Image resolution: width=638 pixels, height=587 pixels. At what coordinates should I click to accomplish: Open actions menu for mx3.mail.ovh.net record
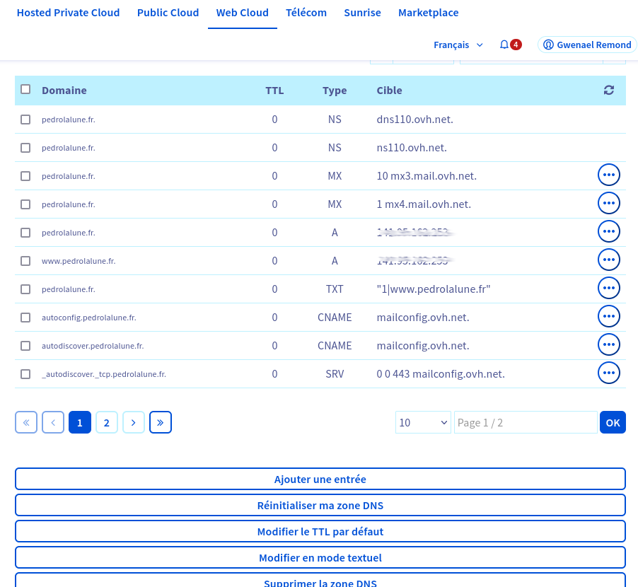point(608,175)
